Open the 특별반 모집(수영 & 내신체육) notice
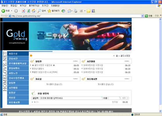Image resolution: width=162 pixels, height=116 pixels. (45, 72)
